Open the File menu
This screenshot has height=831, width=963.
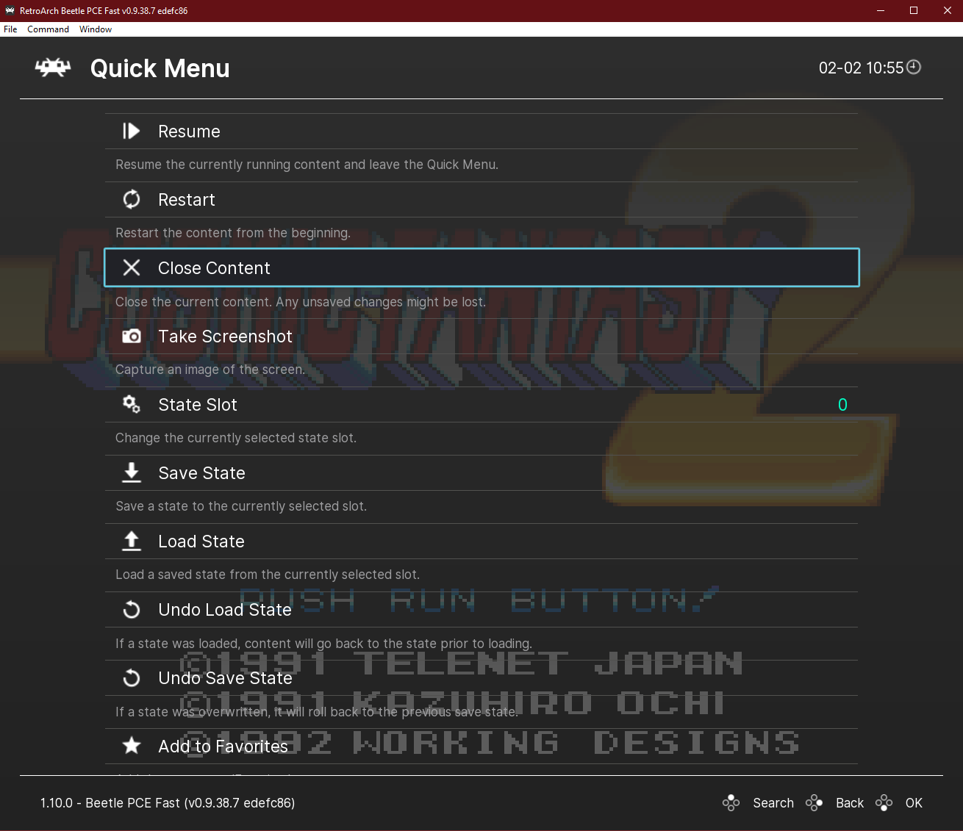[x=10, y=29]
